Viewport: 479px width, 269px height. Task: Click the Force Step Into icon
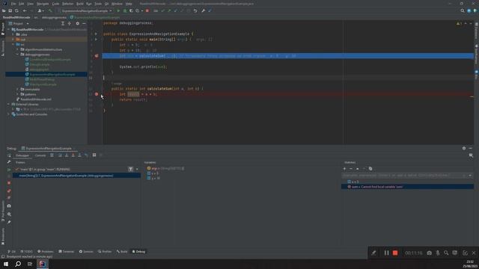[x=73, y=155]
